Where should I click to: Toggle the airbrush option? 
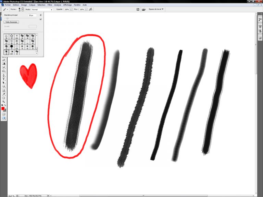coord(90,10)
